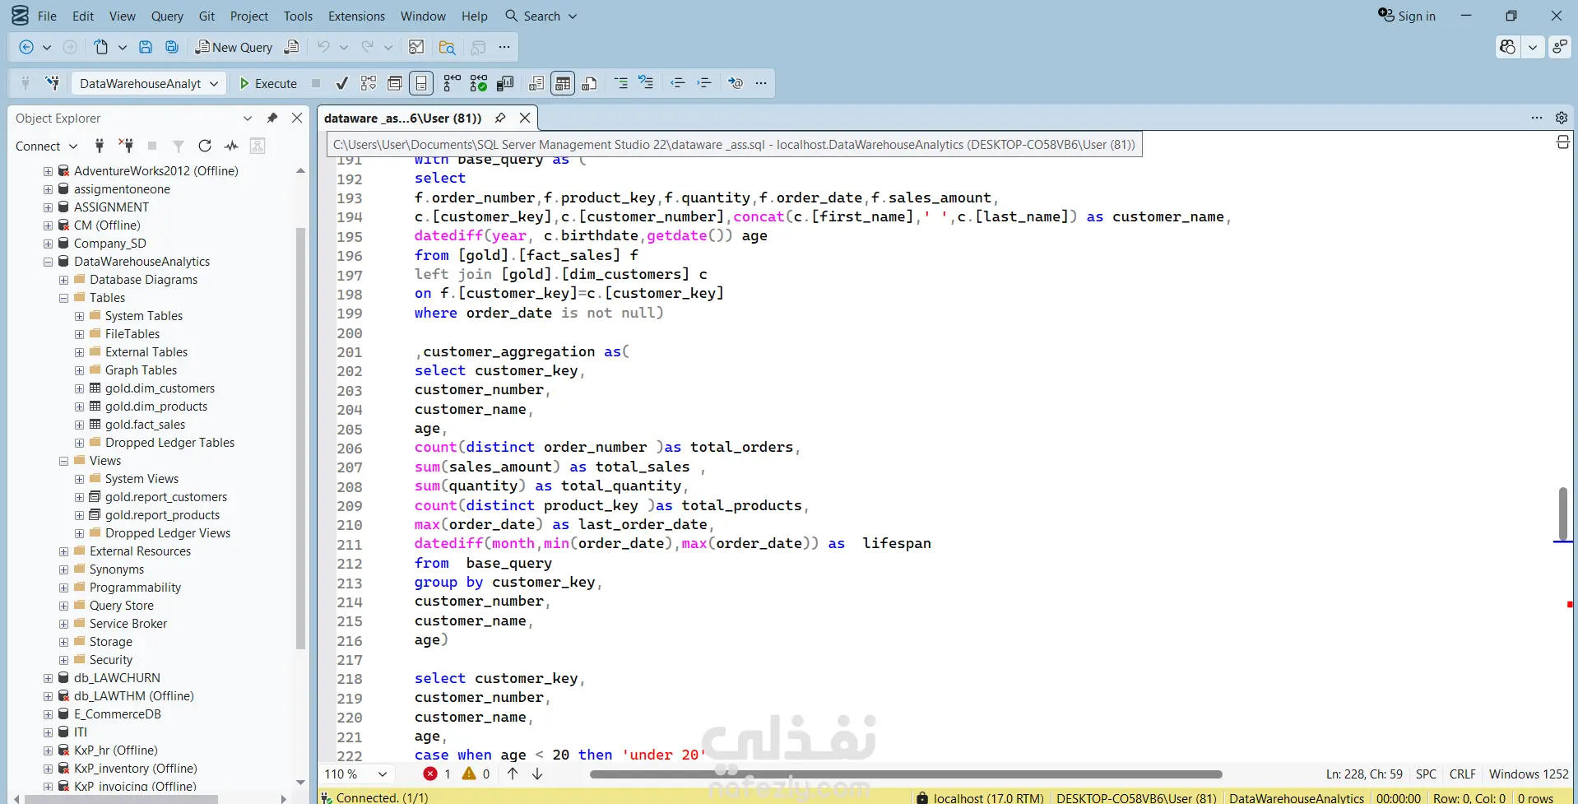Display Estimated Execution Plan icon
This screenshot has height=804, width=1578.
369,83
